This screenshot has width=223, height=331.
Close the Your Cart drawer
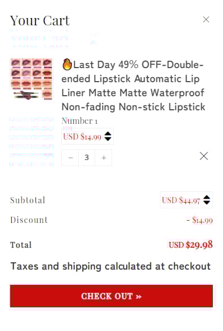[206, 20]
